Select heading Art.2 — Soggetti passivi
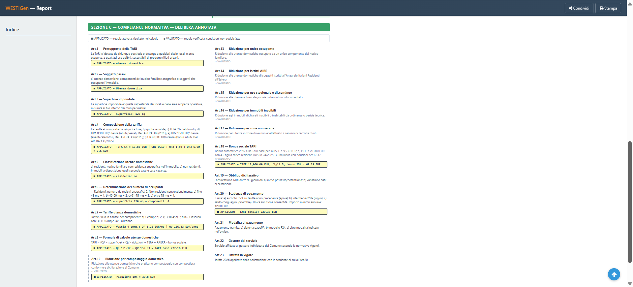 [108, 74]
